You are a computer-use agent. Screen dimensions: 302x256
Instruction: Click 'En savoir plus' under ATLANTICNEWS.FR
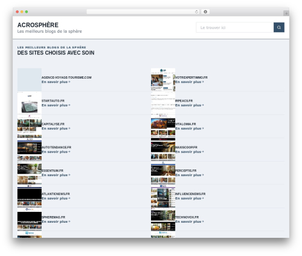(x=56, y=199)
